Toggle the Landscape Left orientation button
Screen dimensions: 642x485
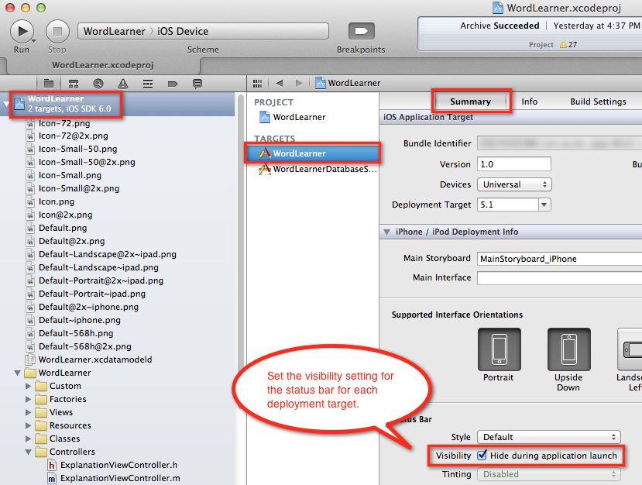(630, 349)
